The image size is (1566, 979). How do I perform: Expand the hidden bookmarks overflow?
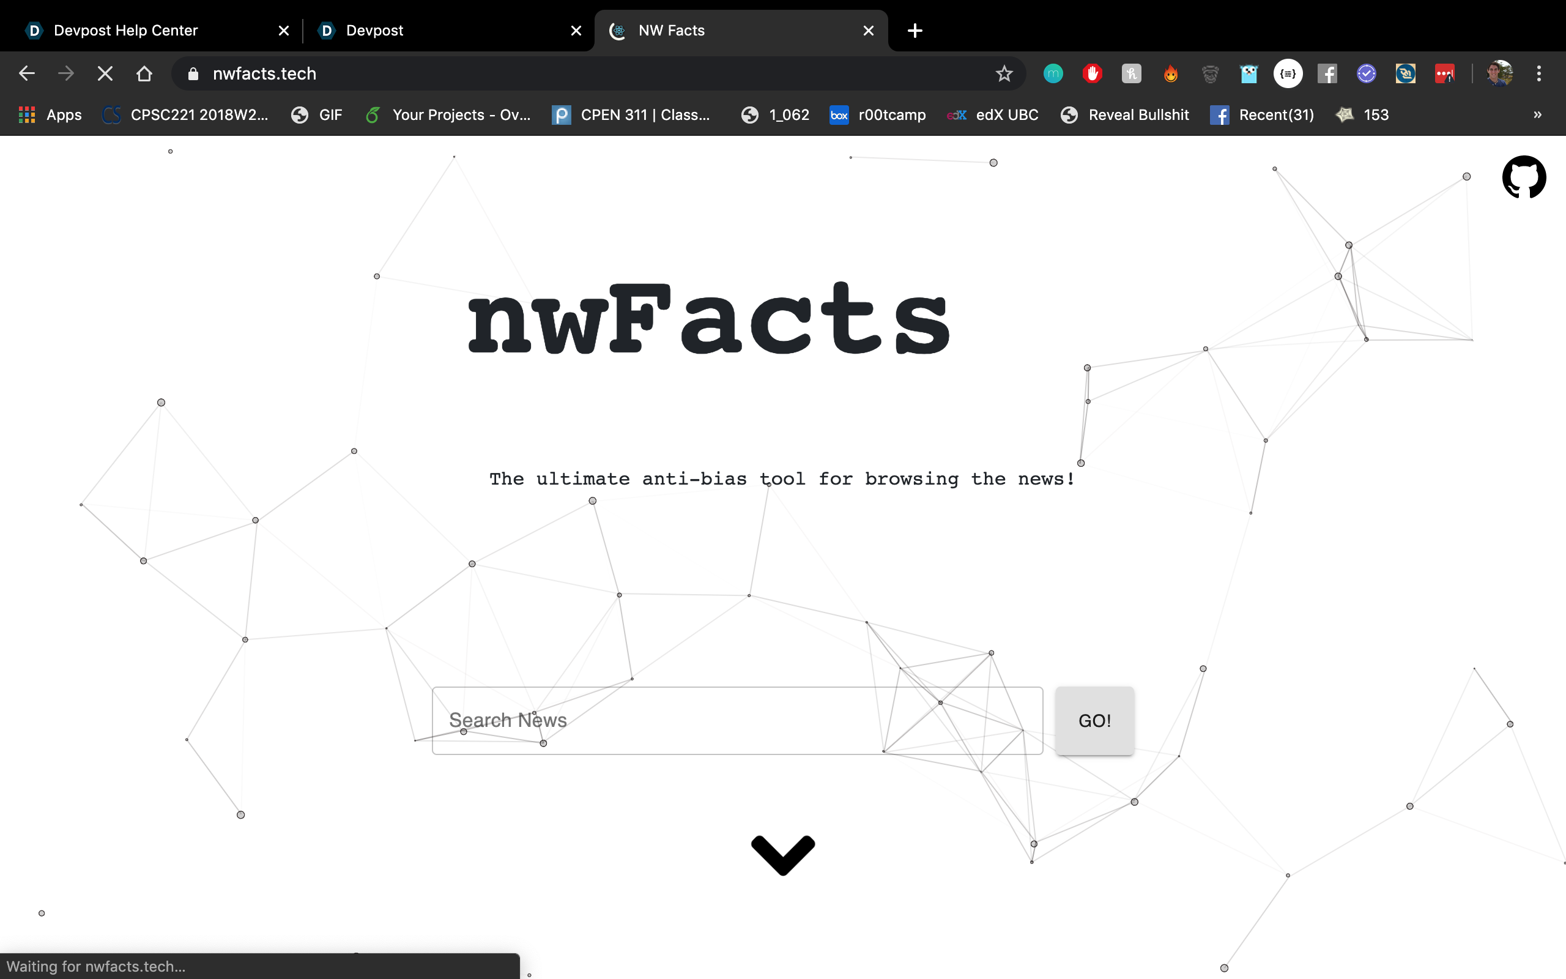click(1537, 114)
